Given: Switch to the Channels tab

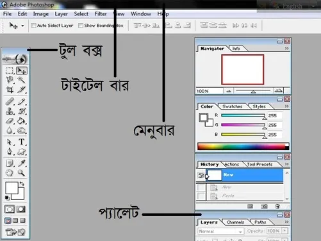Looking at the screenshot, I should pyautogui.click(x=235, y=222).
